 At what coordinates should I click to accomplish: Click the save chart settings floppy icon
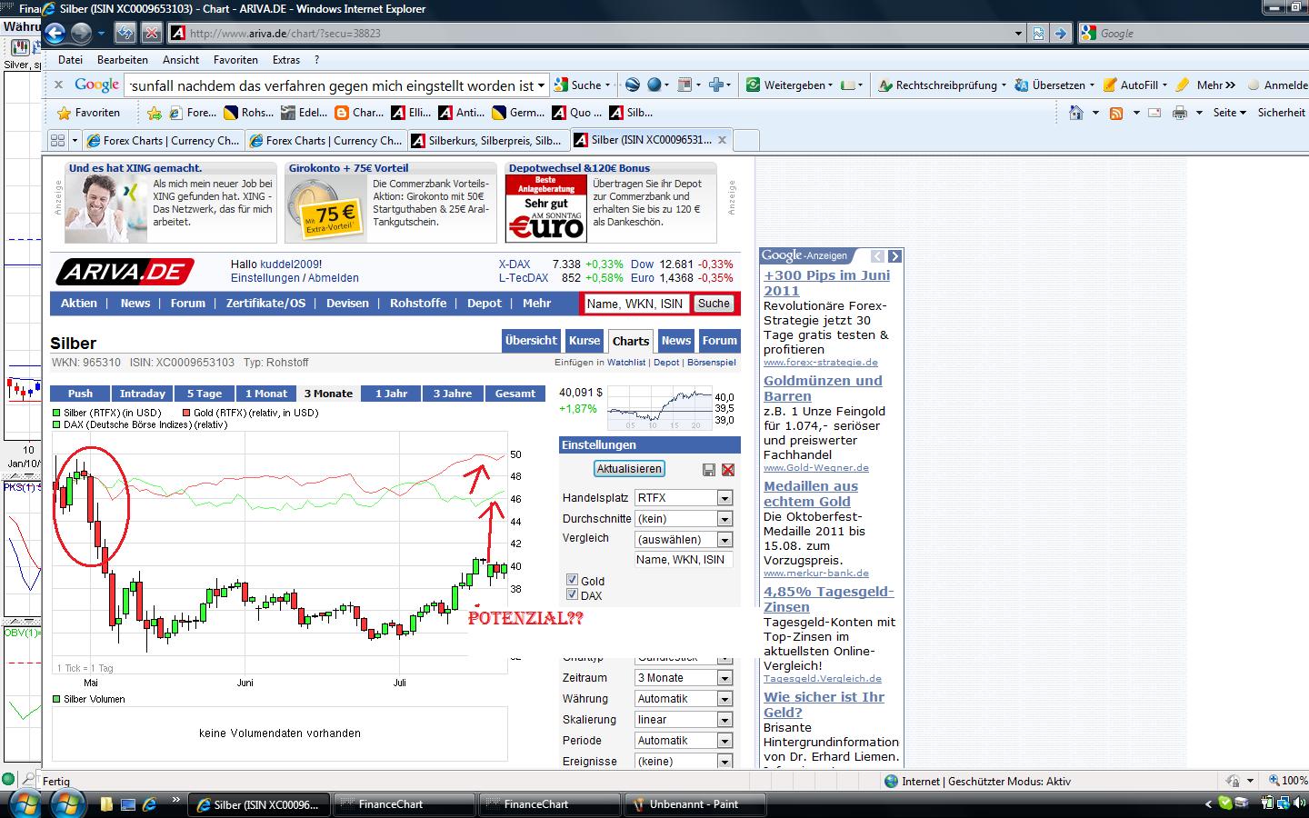(709, 470)
